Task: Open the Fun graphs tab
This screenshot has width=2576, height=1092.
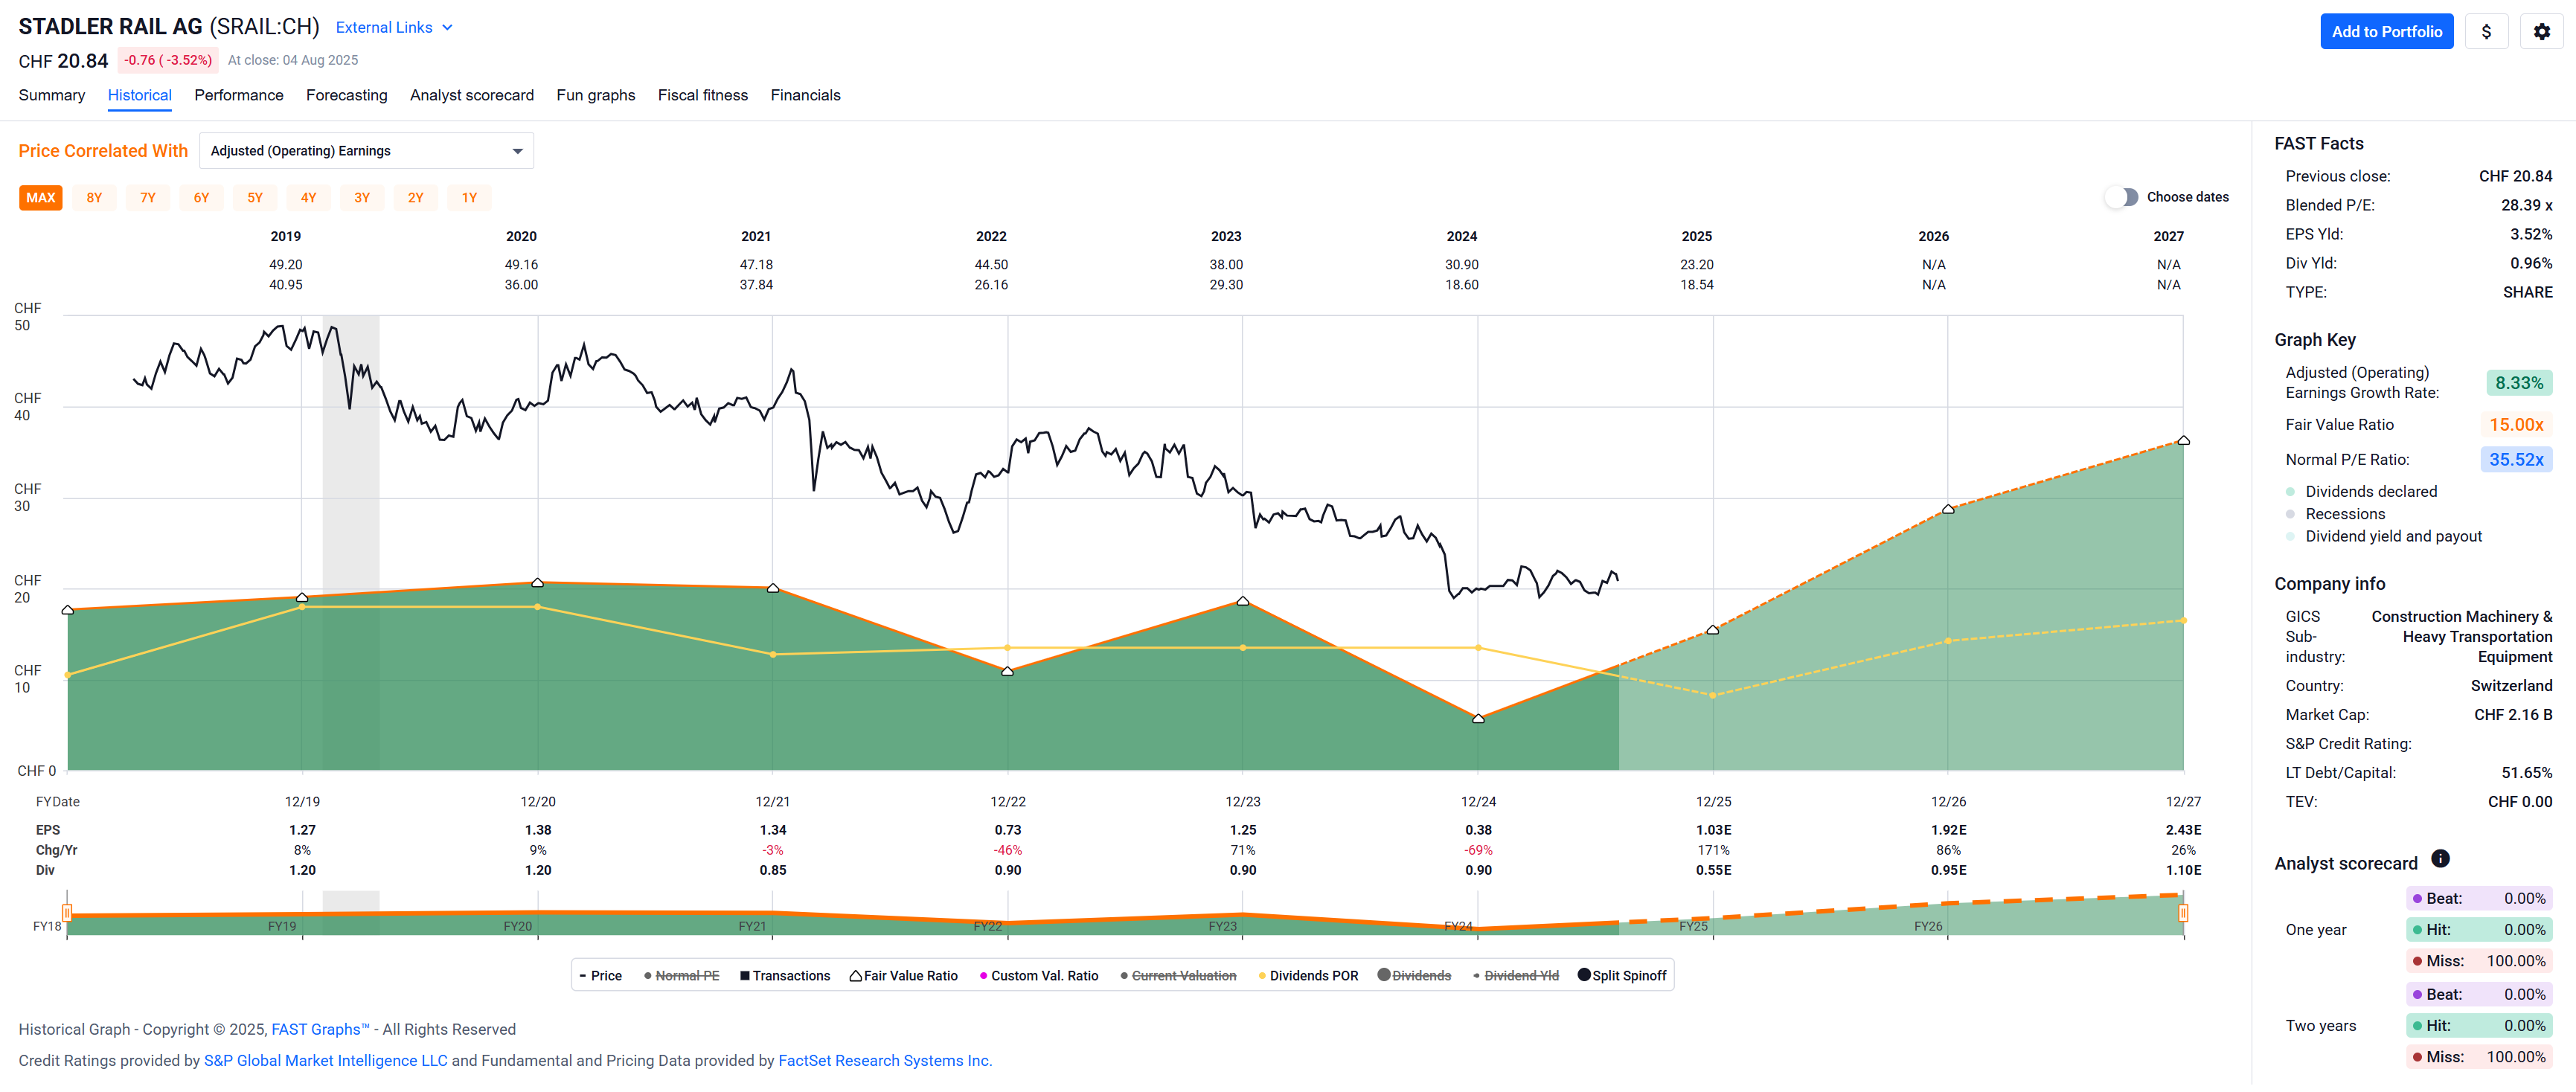Action: point(596,95)
